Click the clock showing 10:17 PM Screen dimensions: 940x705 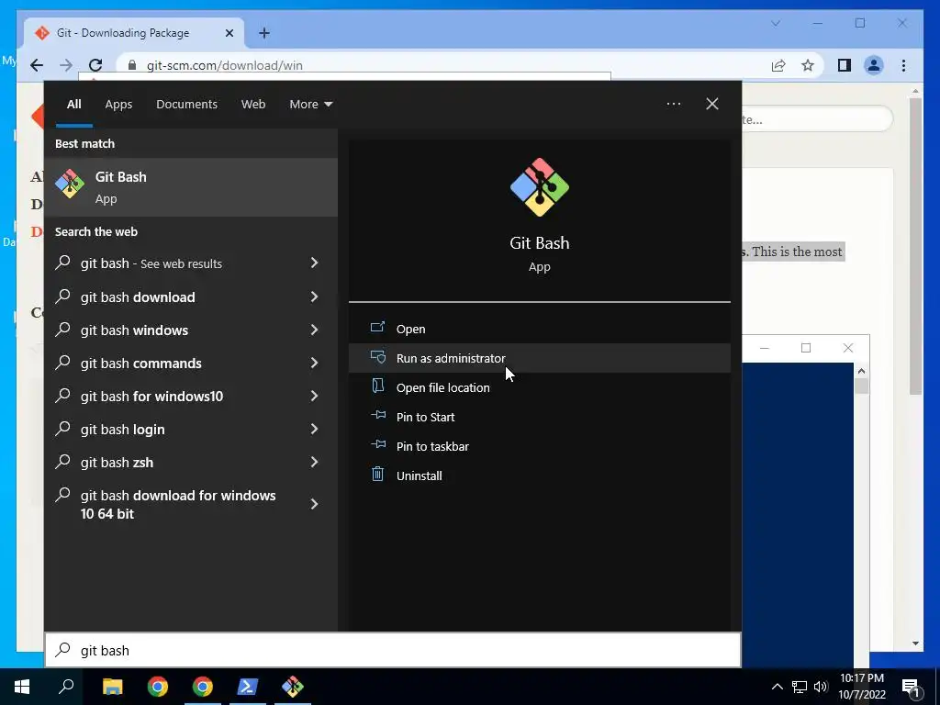click(862, 687)
